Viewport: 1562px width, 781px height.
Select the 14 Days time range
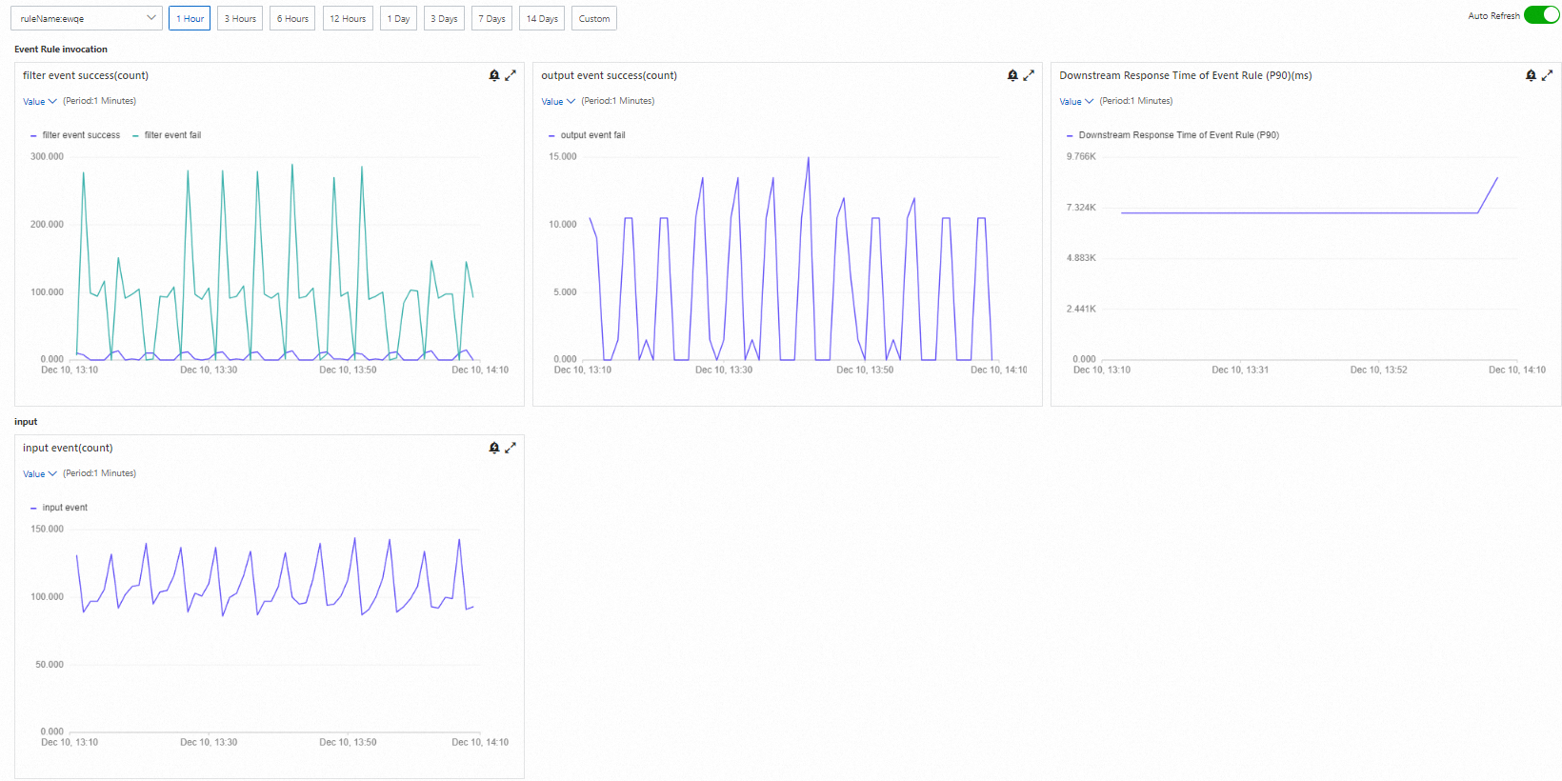click(x=542, y=18)
